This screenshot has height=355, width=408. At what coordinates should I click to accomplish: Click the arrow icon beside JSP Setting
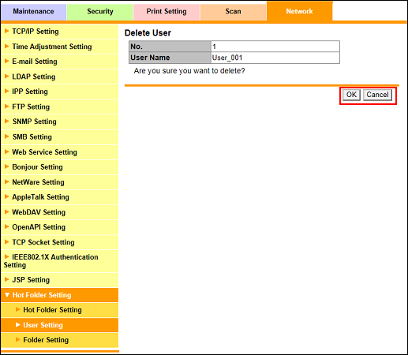click(7, 279)
